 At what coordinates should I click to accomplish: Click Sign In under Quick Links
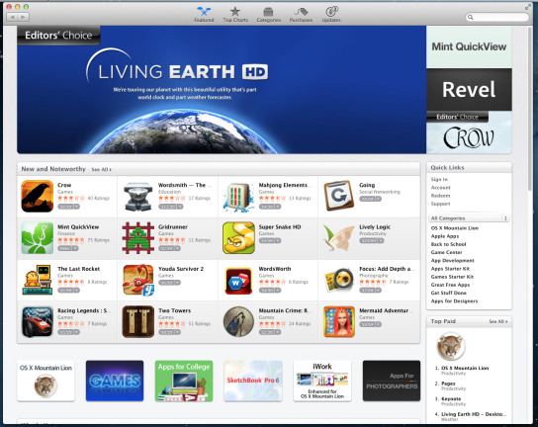pyautogui.click(x=439, y=179)
